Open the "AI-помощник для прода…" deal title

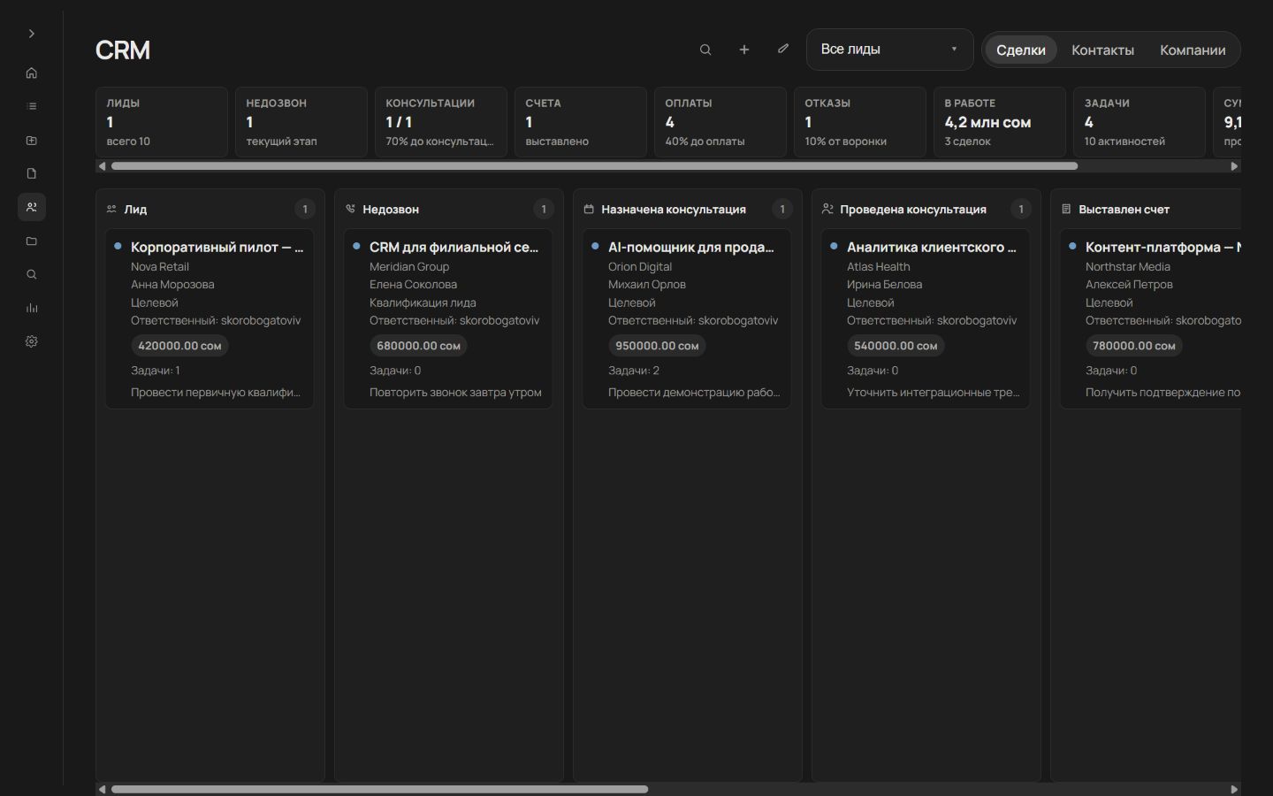pos(690,248)
